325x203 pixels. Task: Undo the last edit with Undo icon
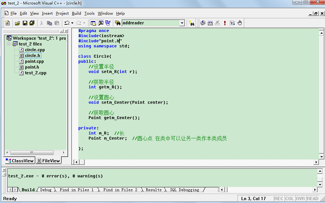point(67,23)
